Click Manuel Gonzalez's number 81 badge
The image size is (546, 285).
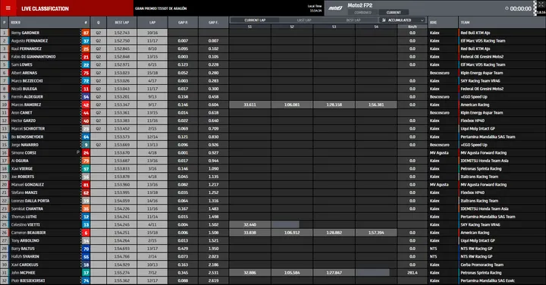coord(86,185)
